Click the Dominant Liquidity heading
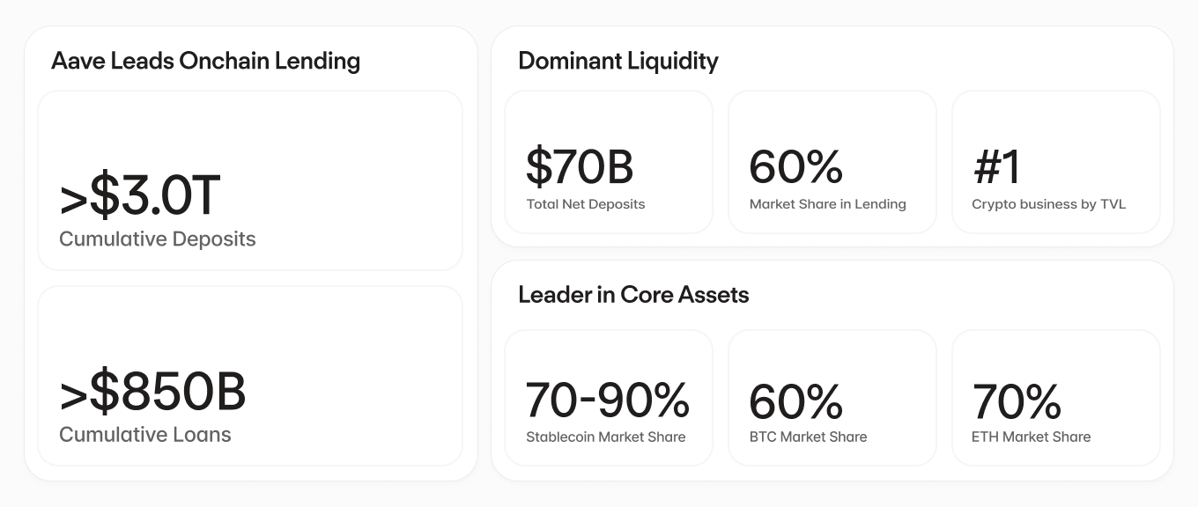The width and height of the screenshot is (1198, 507). [617, 61]
